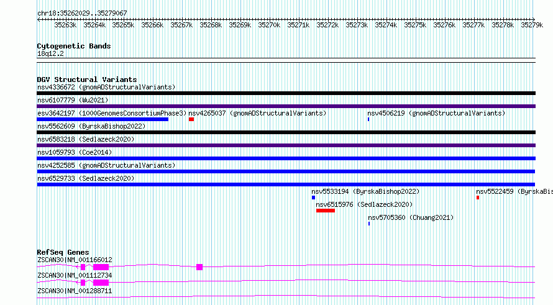Click the 35270k ruler tick label
The height and width of the screenshot is (305, 553).
tap(269, 25)
